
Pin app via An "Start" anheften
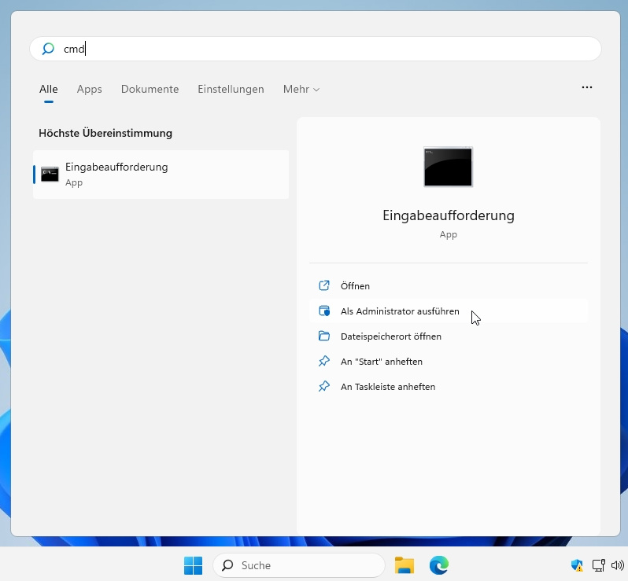click(x=381, y=362)
